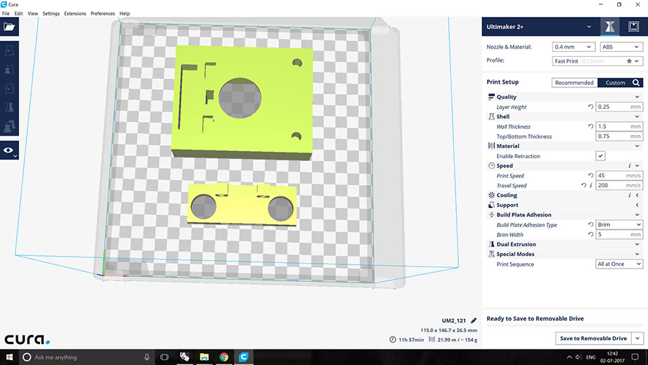Edit the Brim Width value field
The height and width of the screenshot is (365, 648).
(x=619, y=235)
